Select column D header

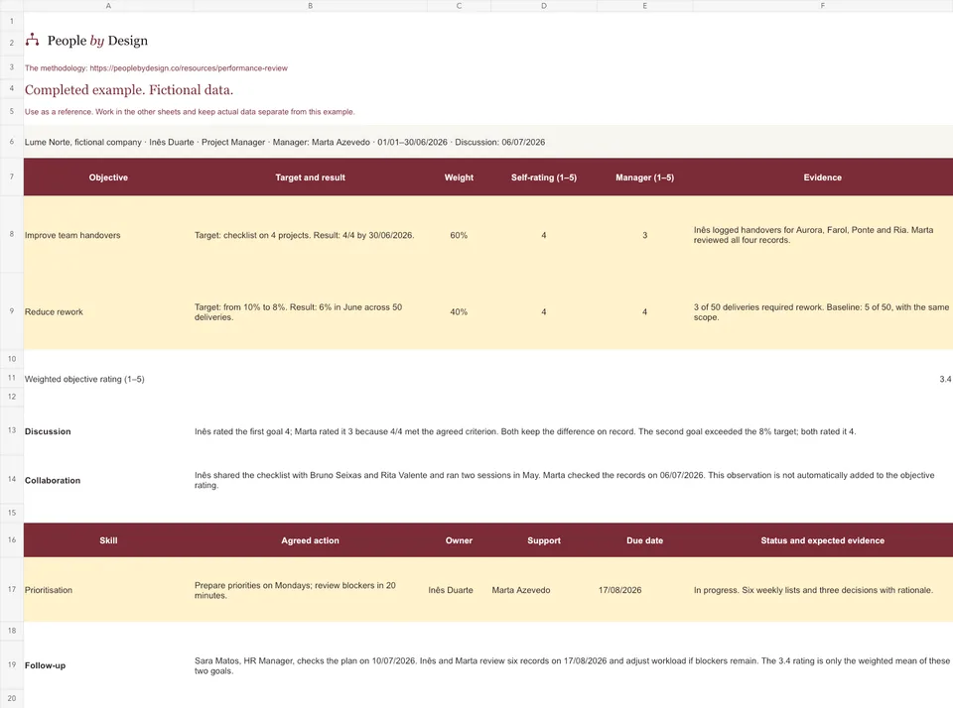point(544,6)
